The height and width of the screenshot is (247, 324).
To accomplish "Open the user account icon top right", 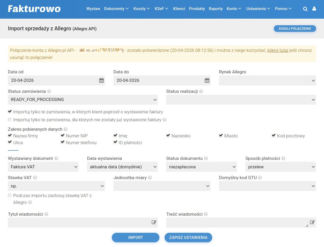I will tap(314, 9).
